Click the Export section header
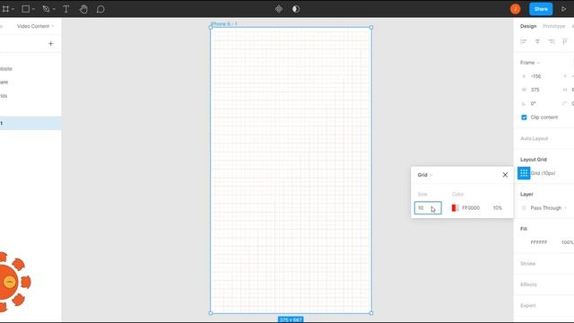This screenshot has width=574, height=323. pyautogui.click(x=528, y=305)
